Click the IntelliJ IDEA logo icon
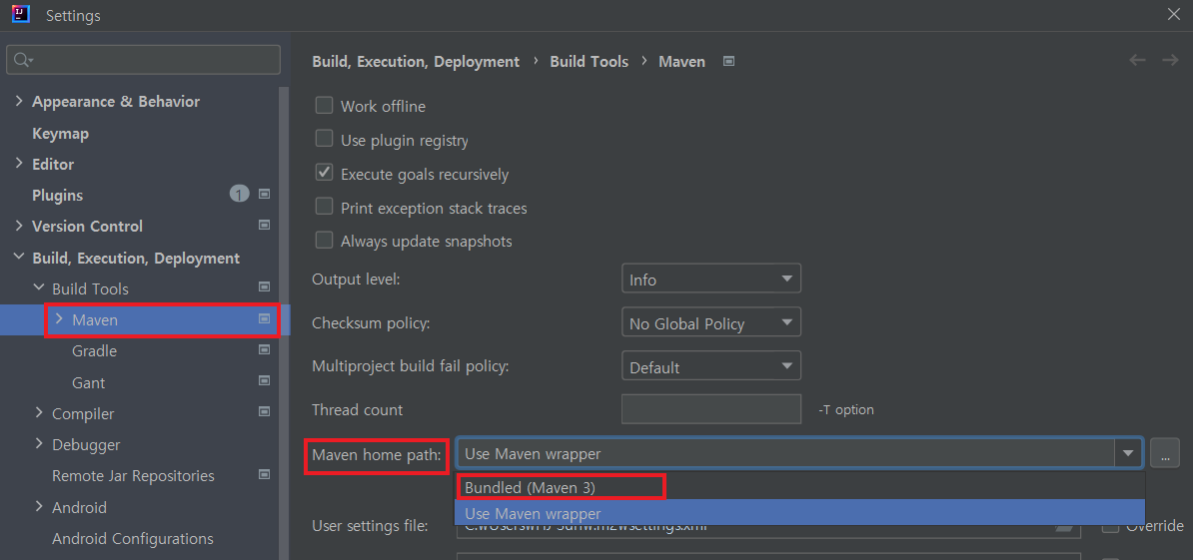The image size is (1193, 560). pyautogui.click(x=21, y=14)
